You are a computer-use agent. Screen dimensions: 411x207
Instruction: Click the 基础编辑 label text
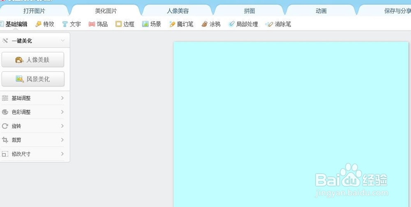(16, 24)
